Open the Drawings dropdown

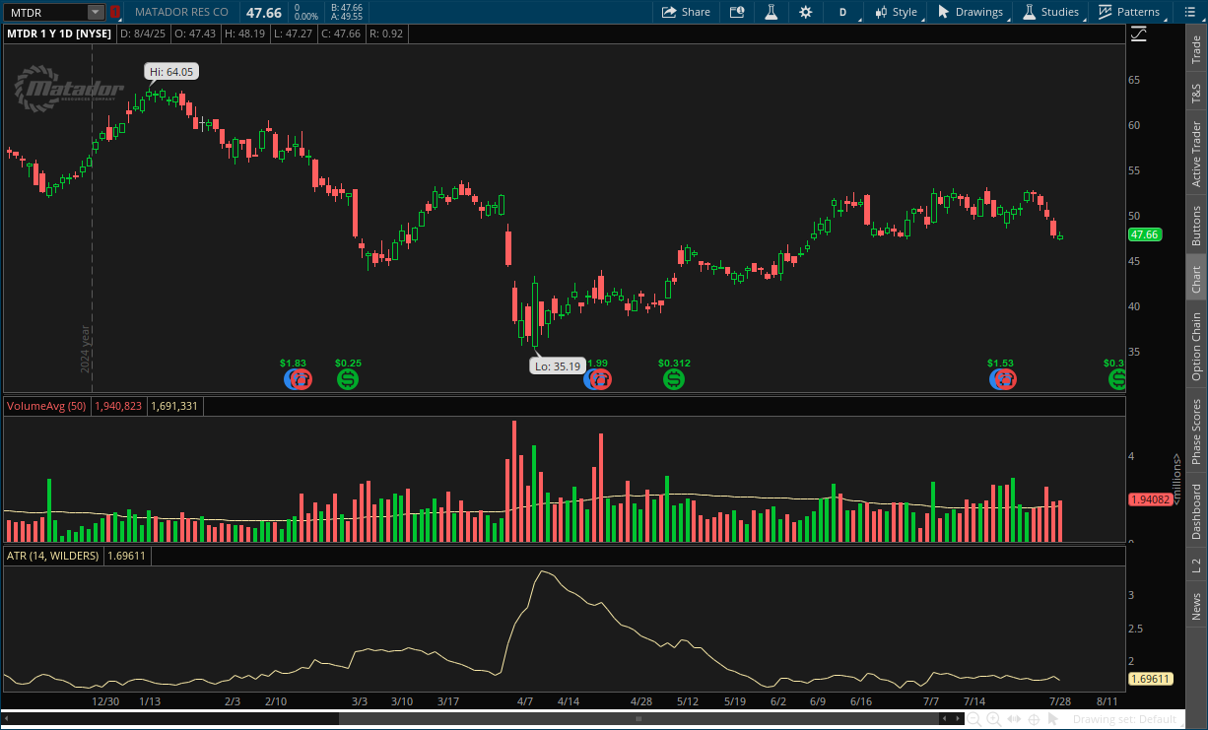[x=971, y=12]
